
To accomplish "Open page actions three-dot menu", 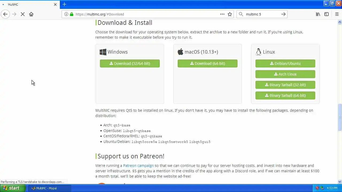I will [222, 14].
